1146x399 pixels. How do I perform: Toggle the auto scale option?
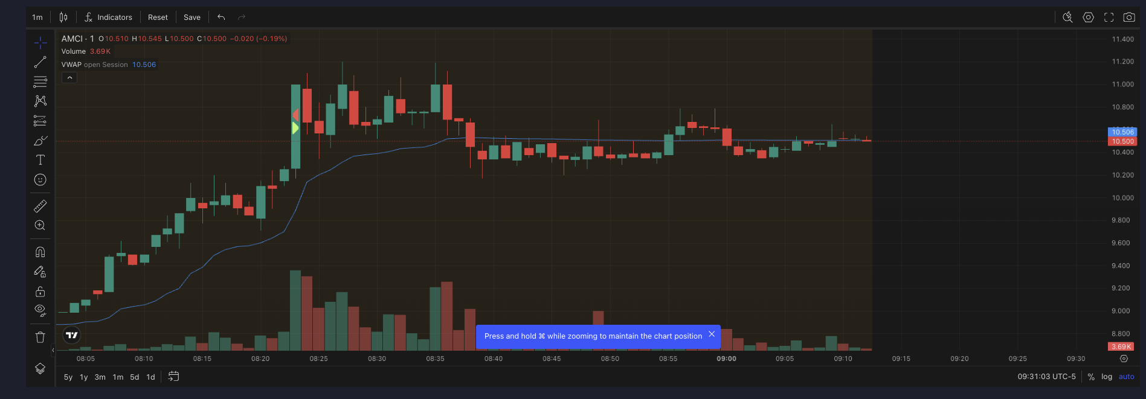click(1126, 377)
